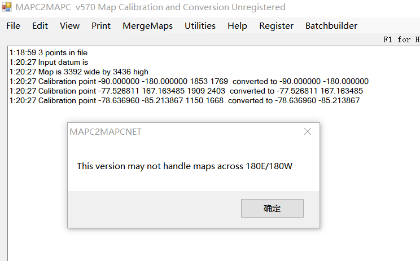Select the -90.000000 calibration point log line
Image resolution: width=420 pixels, height=261 pixels.
(x=189, y=82)
